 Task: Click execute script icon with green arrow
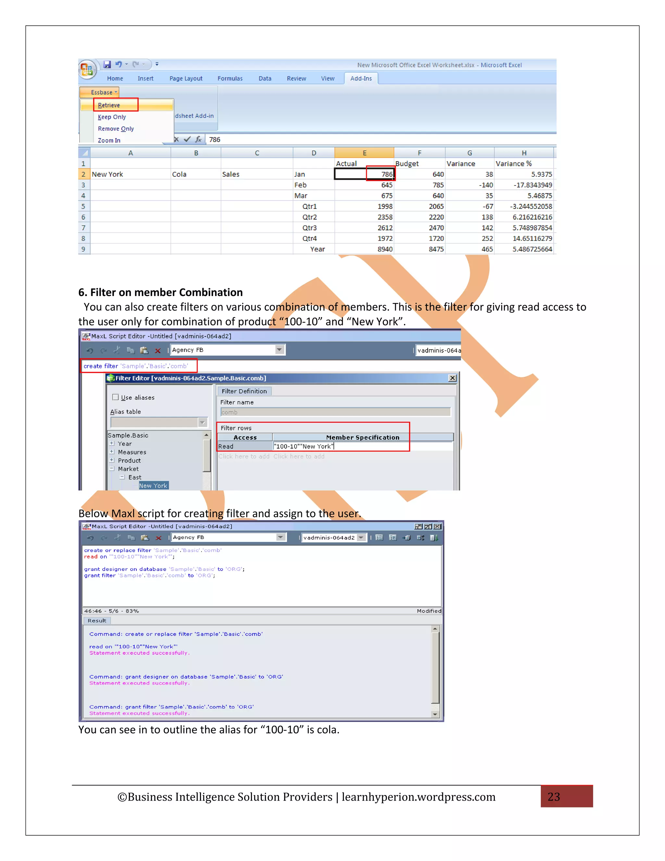pos(434,538)
